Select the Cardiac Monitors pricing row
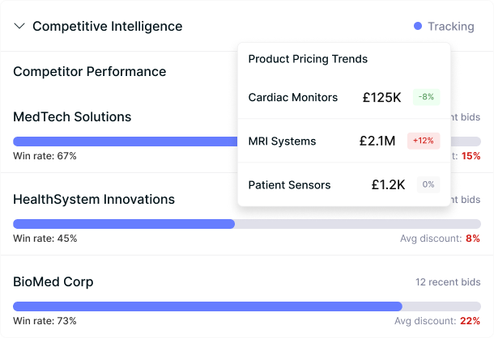 coord(292,97)
